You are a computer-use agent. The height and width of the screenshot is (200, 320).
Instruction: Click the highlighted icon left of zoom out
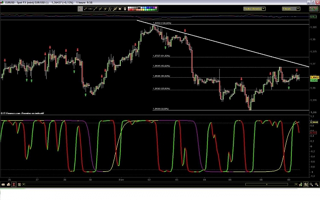(306, 185)
